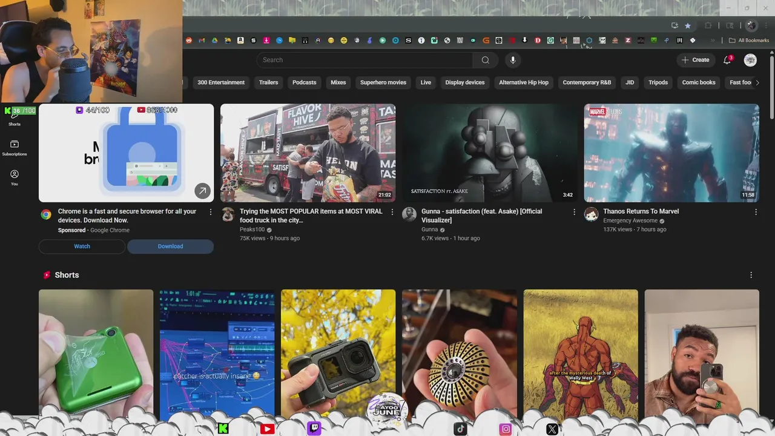
Task: Open Shorts section more options menu
Action: coord(751,275)
